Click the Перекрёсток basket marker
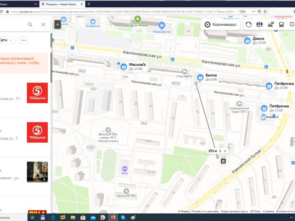295x221 pixels. point(162,25)
